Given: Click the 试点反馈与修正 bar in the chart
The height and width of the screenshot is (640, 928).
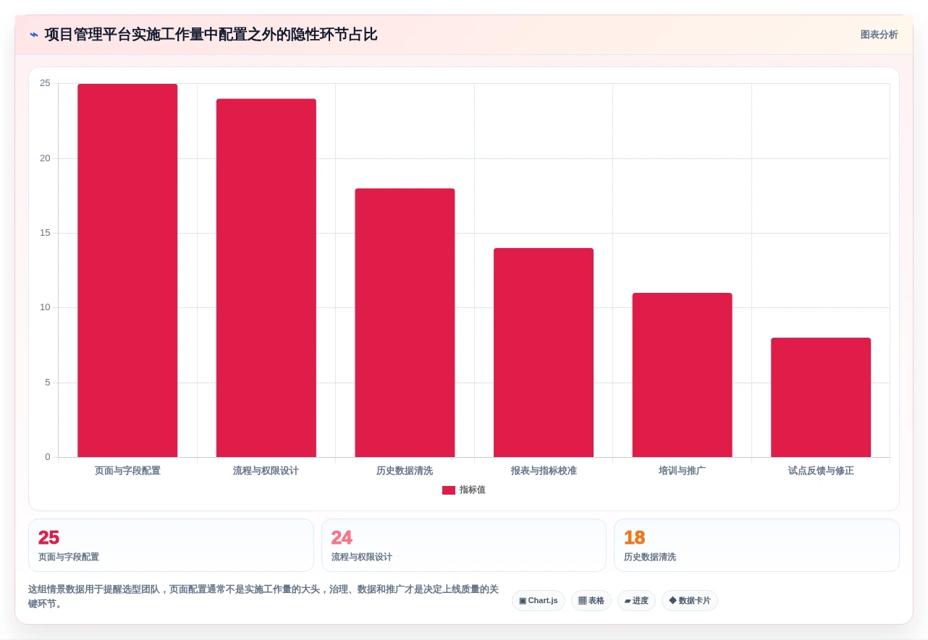Looking at the screenshot, I should click(821, 398).
